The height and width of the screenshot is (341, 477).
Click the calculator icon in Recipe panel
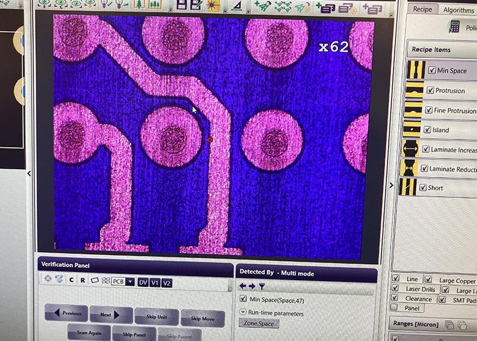(454, 26)
